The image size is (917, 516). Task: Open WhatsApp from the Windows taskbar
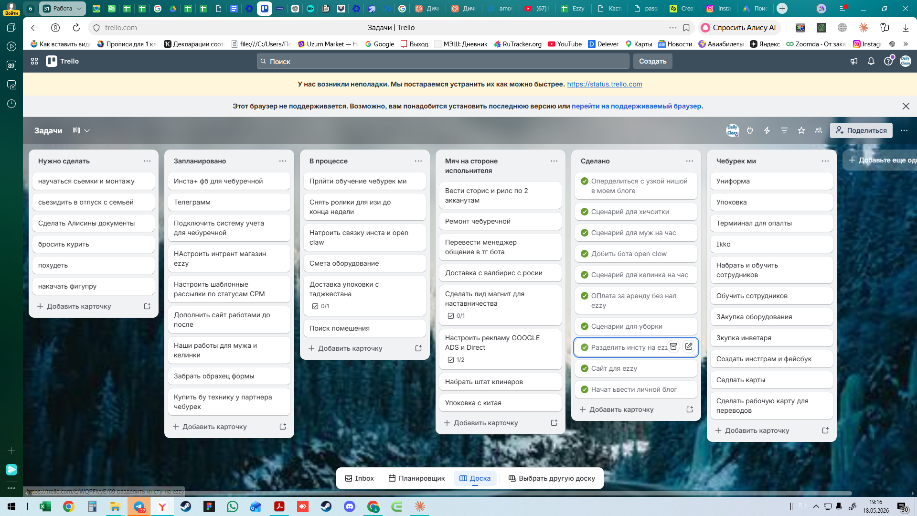click(233, 506)
